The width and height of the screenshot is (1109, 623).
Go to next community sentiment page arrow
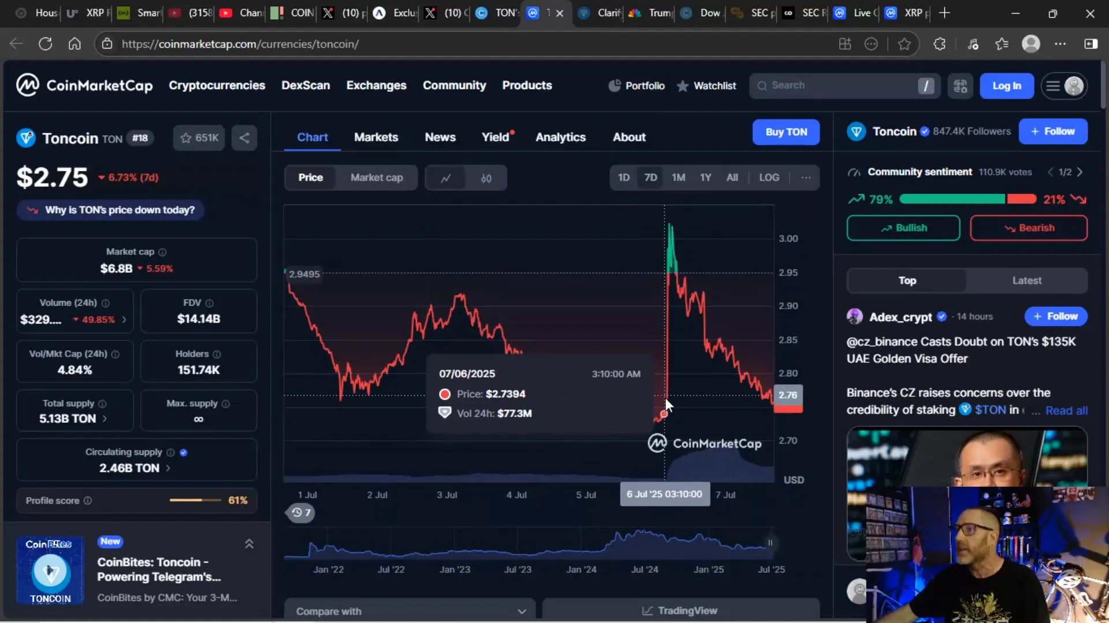click(x=1080, y=172)
